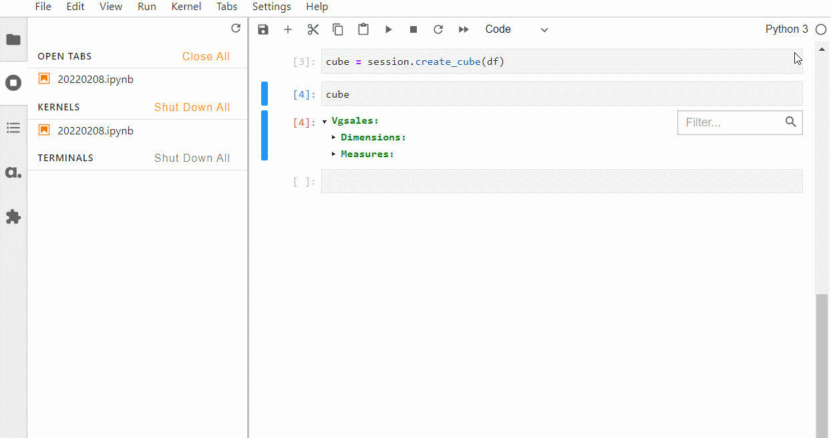Restart kernel and run all cells

tap(464, 29)
